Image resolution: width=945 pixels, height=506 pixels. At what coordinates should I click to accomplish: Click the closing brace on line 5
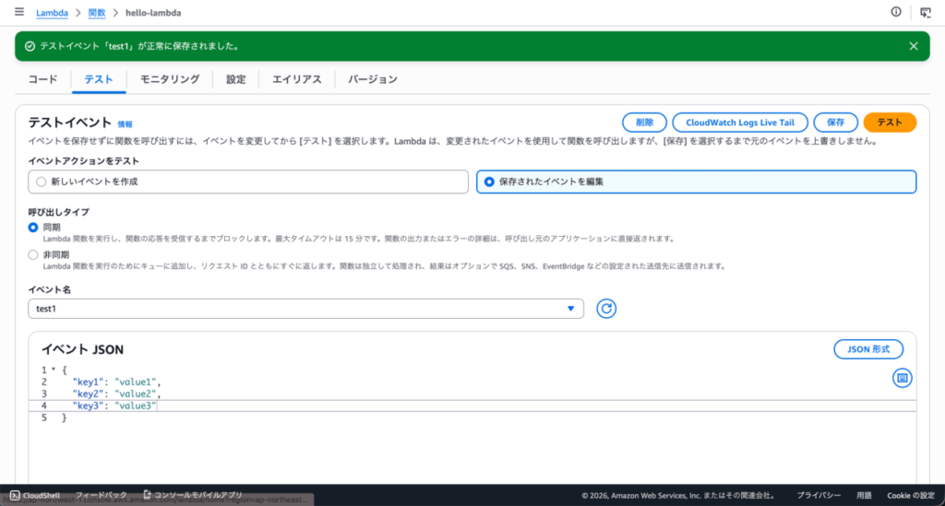coord(64,418)
